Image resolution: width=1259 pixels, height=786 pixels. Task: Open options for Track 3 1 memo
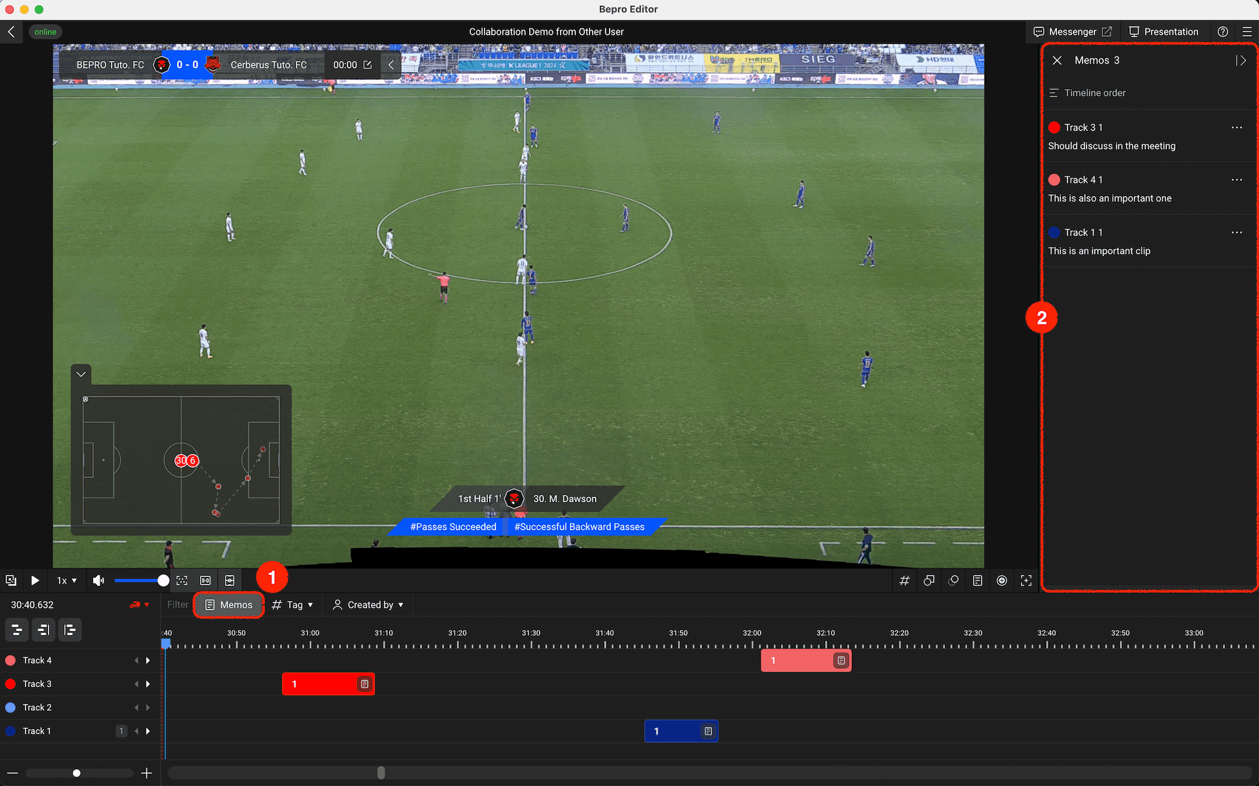(1236, 127)
